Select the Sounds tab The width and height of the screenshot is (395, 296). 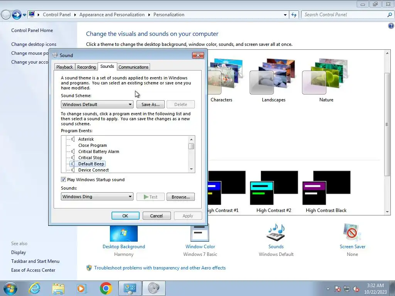[107, 66]
